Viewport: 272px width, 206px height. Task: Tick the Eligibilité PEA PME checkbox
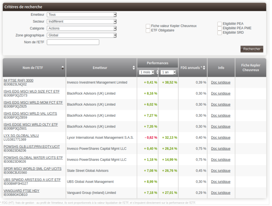220,28
